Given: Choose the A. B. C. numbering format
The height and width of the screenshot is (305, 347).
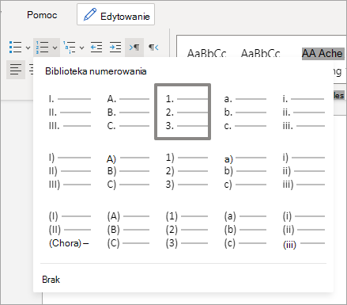Looking at the screenshot, I should 128,112.
